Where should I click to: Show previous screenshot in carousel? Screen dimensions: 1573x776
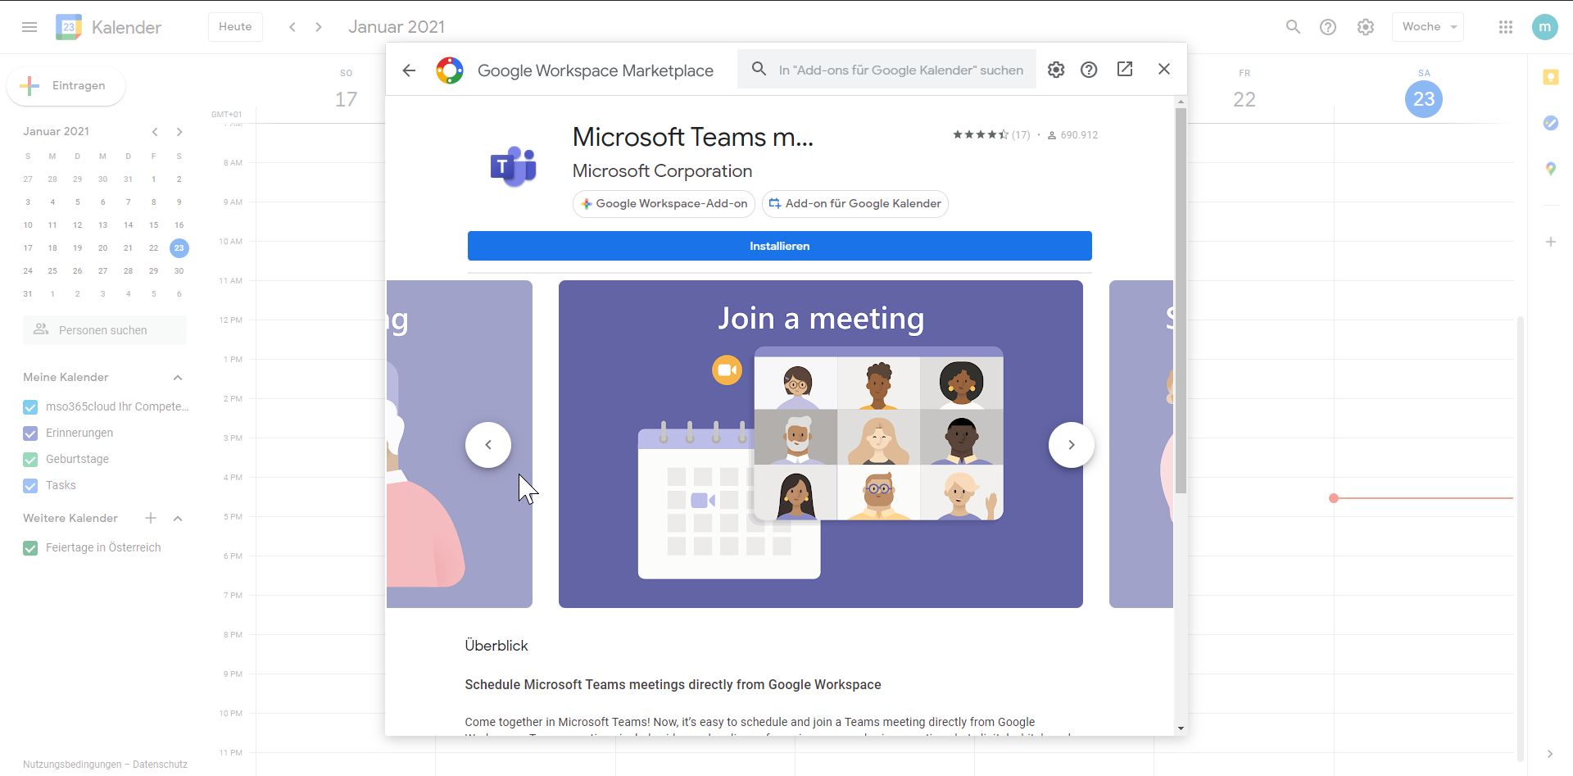click(488, 445)
